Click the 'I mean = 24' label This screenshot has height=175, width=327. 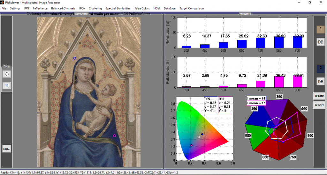pos(256,98)
